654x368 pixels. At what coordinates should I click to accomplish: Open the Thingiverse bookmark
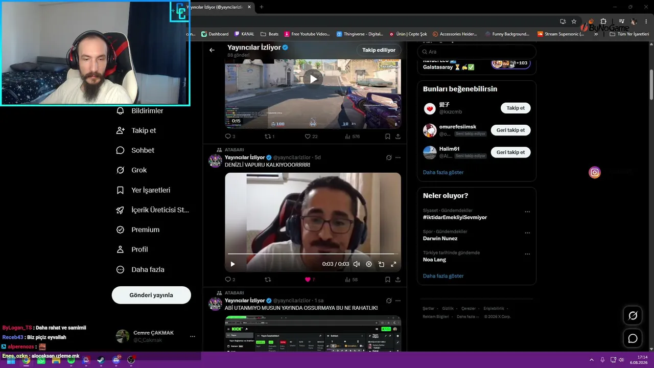point(360,34)
